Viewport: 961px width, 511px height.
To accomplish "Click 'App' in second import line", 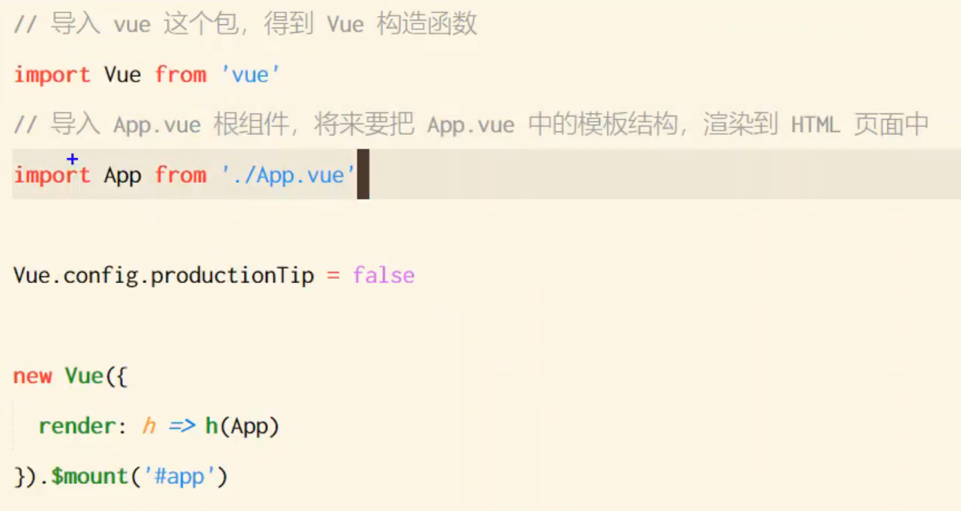I will coord(123,175).
